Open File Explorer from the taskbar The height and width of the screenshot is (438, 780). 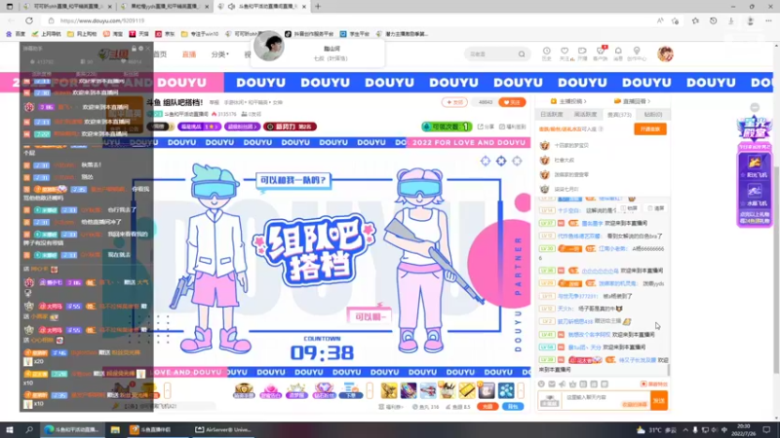[x=115, y=430]
